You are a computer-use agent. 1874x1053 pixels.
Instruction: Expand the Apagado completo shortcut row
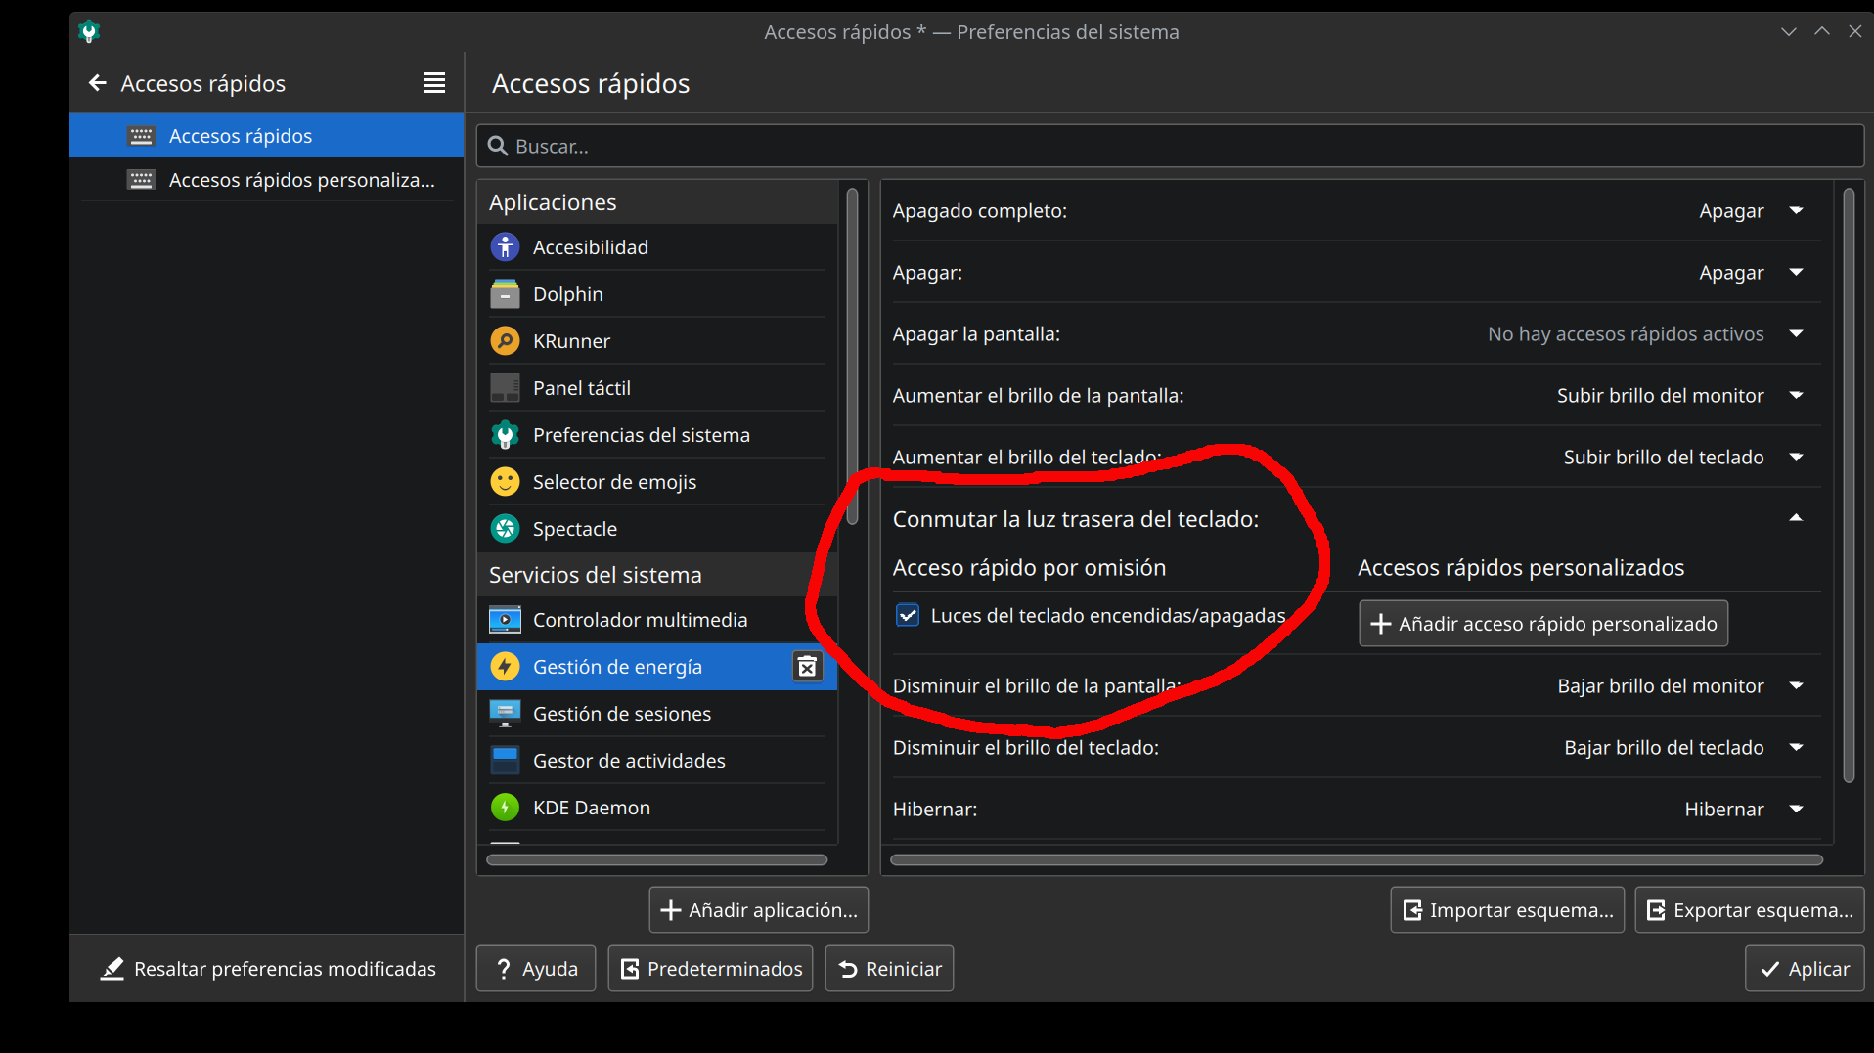point(1796,211)
